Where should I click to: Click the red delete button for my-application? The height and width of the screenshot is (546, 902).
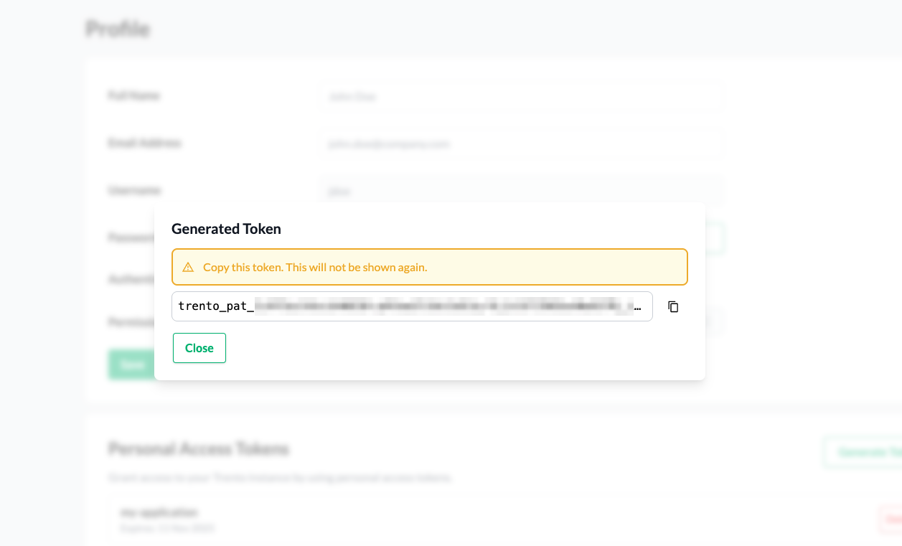tap(891, 519)
